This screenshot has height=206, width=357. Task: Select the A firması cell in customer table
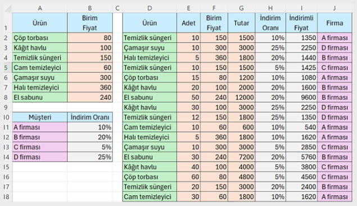tap(40, 127)
